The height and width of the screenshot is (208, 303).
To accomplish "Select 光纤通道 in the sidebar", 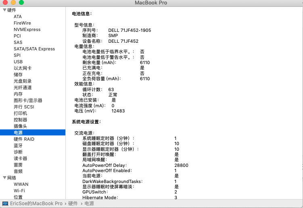I will click(x=23, y=87).
